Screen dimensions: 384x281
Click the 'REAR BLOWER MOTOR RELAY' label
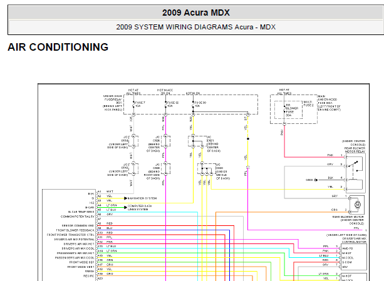(355, 150)
